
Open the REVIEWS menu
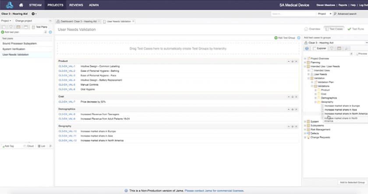pyautogui.click(x=76, y=5)
